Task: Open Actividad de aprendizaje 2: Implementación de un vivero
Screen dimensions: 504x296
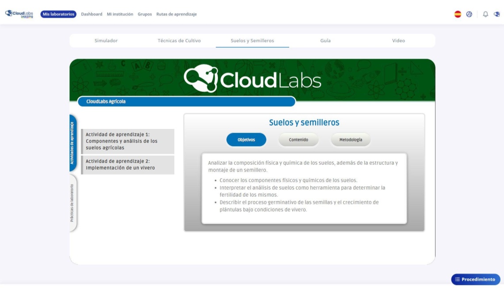Action: click(128, 165)
